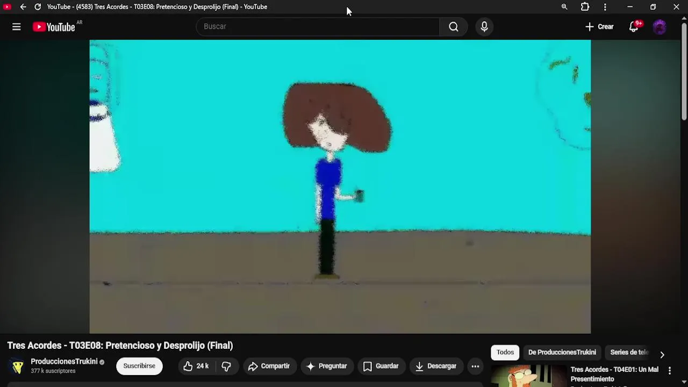Screen dimensions: 688x387
Task: Open more actions ellipsis below video
Action: pos(475,366)
